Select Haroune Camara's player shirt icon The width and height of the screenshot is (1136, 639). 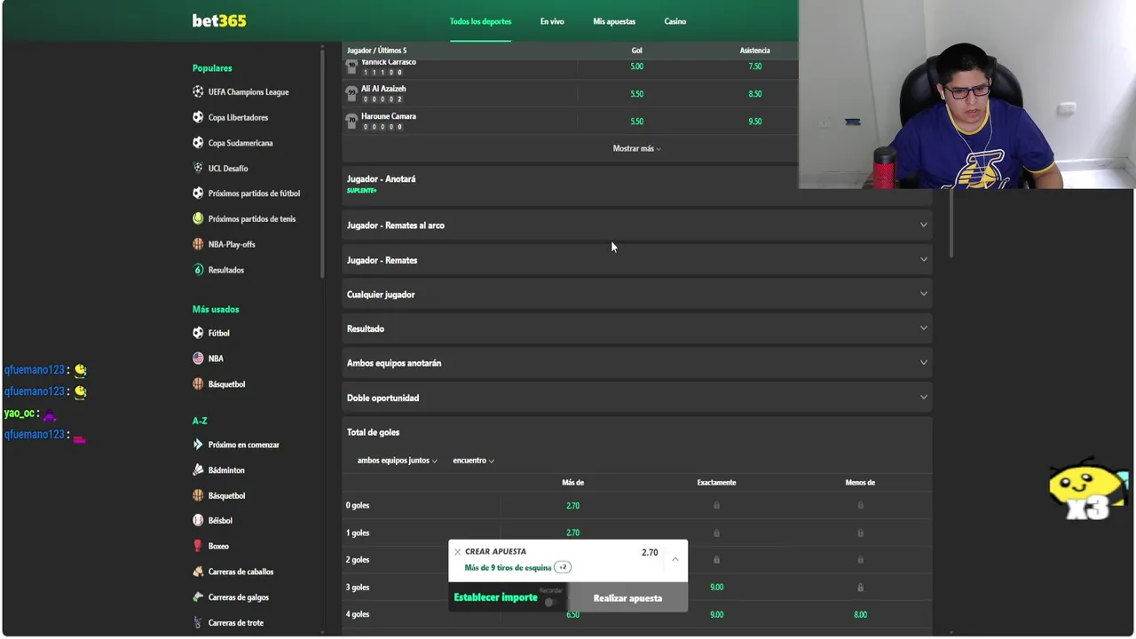click(x=351, y=121)
